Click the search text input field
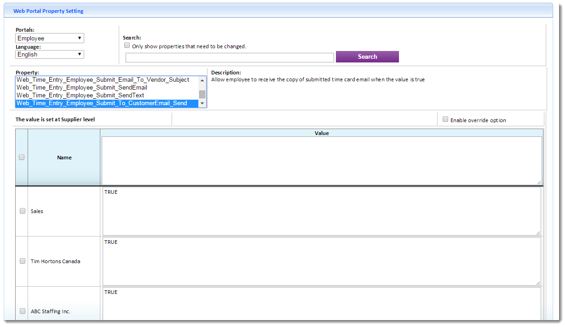Viewport: 566px width, 327px height. [230, 57]
